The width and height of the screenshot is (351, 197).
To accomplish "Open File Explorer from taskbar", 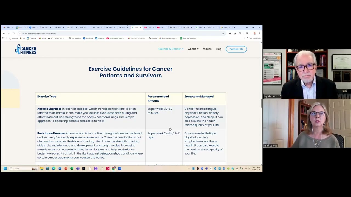I will click(42, 169).
